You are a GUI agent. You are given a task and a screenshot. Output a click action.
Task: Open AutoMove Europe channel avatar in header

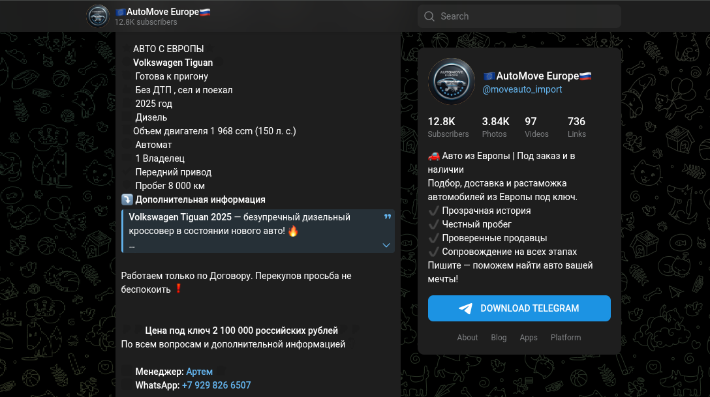pos(98,16)
